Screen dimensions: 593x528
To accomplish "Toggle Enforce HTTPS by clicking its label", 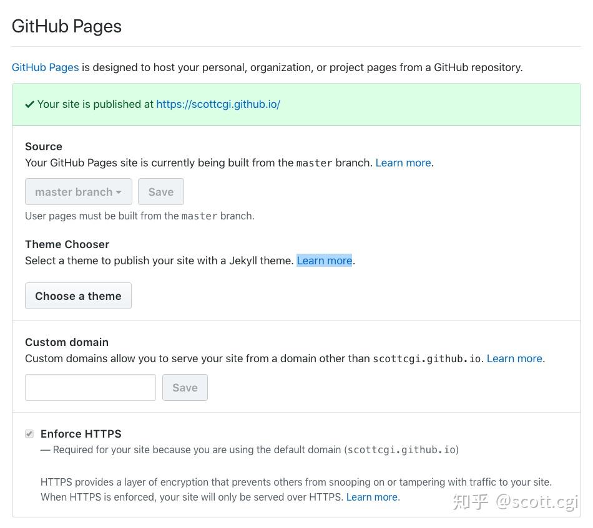I will point(81,433).
